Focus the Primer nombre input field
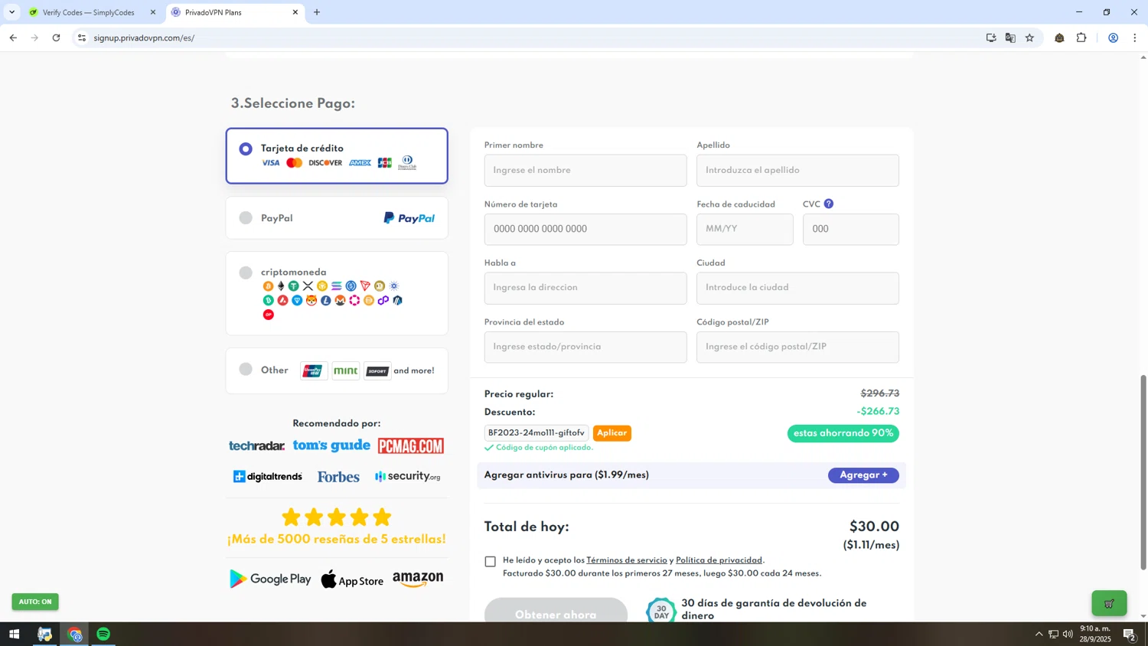The height and width of the screenshot is (646, 1148). 585,170
